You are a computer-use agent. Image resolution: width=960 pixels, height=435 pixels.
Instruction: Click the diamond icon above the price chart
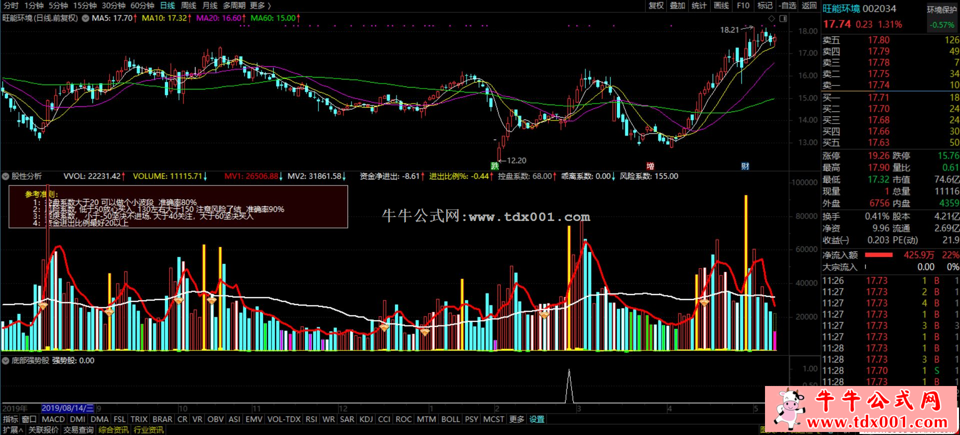tap(772, 18)
